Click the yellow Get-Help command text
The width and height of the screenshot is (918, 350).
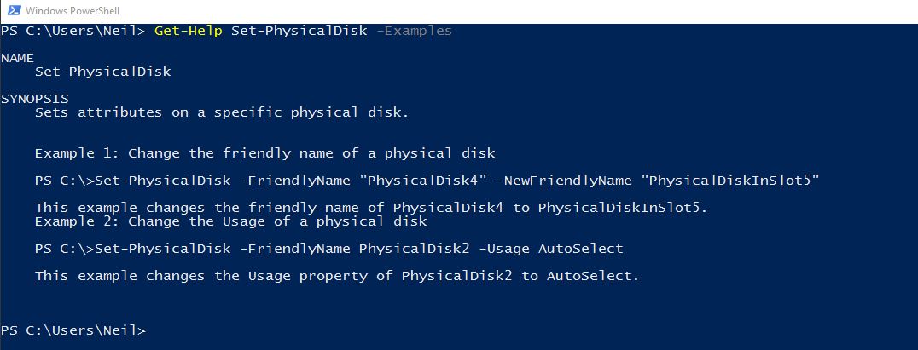click(x=189, y=31)
